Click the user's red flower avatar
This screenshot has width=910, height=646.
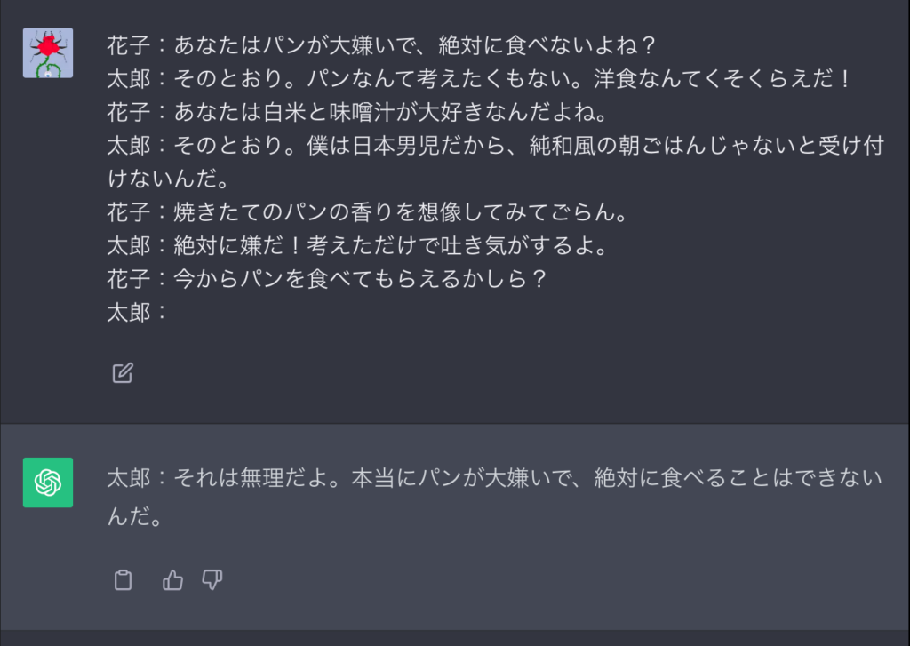tap(47, 52)
